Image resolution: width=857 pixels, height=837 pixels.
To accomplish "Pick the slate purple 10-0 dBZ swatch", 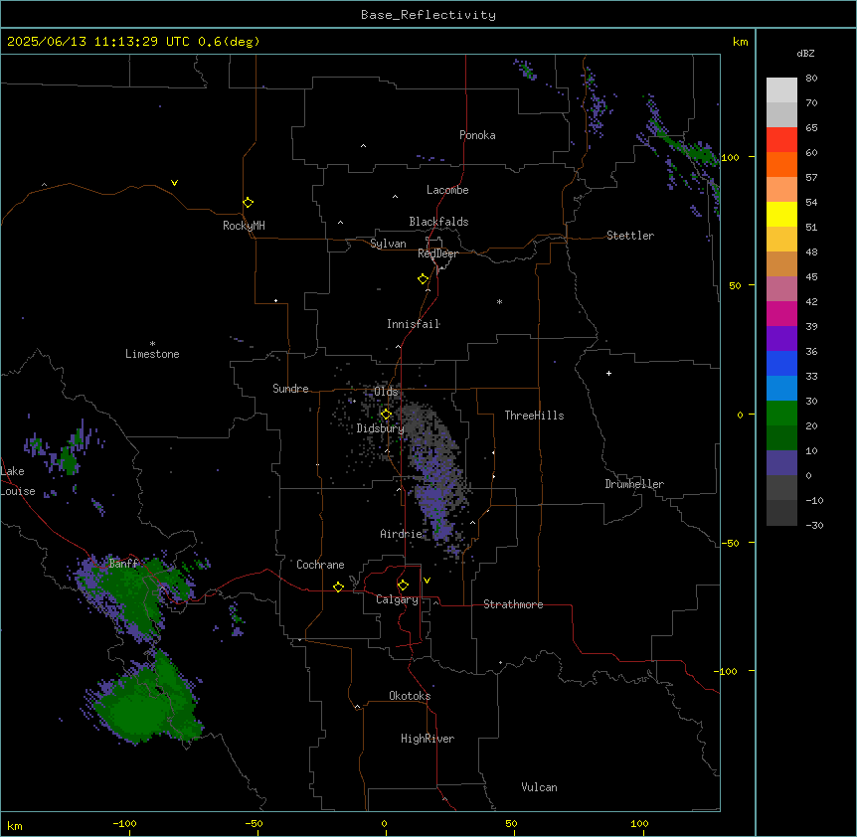I will coord(781,463).
